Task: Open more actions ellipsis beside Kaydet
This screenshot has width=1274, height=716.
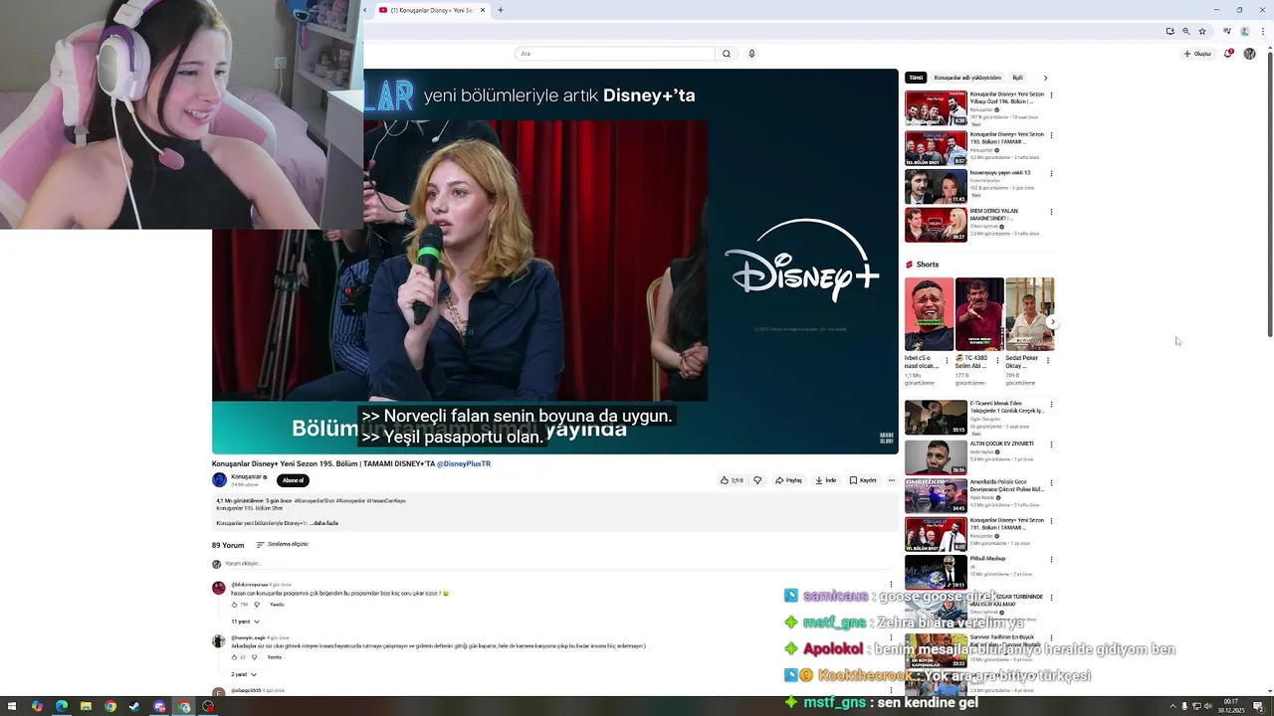Action: click(x=891, y=480)
